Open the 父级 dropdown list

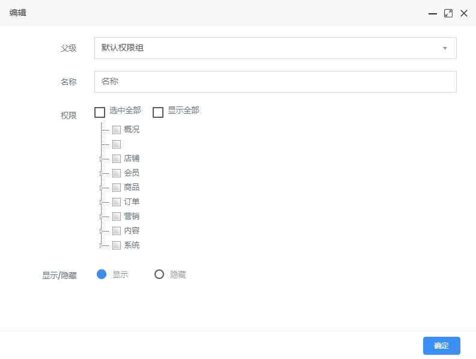point(275,48)
